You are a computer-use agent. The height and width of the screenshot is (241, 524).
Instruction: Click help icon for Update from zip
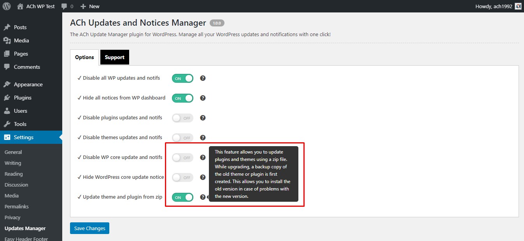pyautogui.click(x=203, y=197)
